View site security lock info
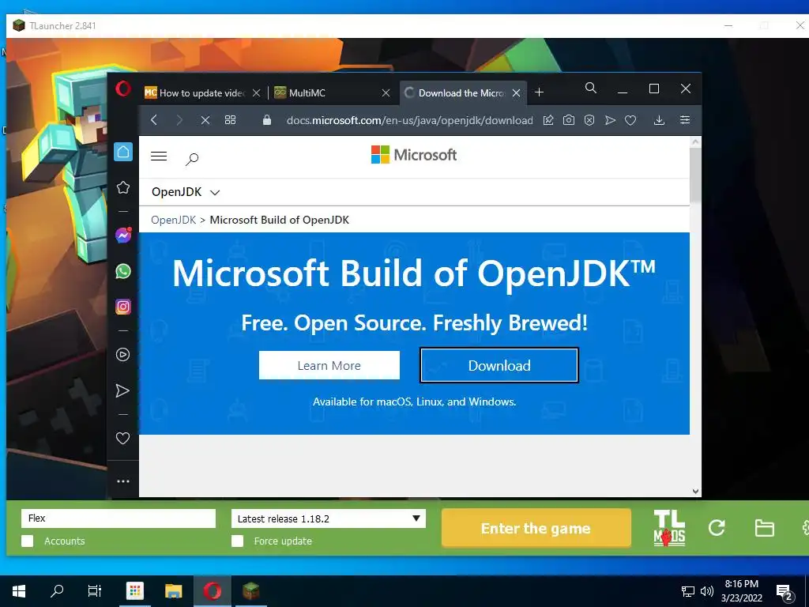Viewport: 809px width, 607px height. pyautogui.click(x=267, y=120)
